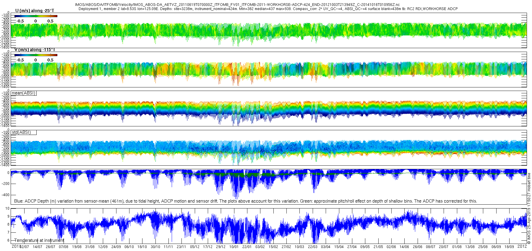Viewport: 532px width, 251px height.
Task: Click the '19/08' date tick label
Action: click(x=77, y=247)
